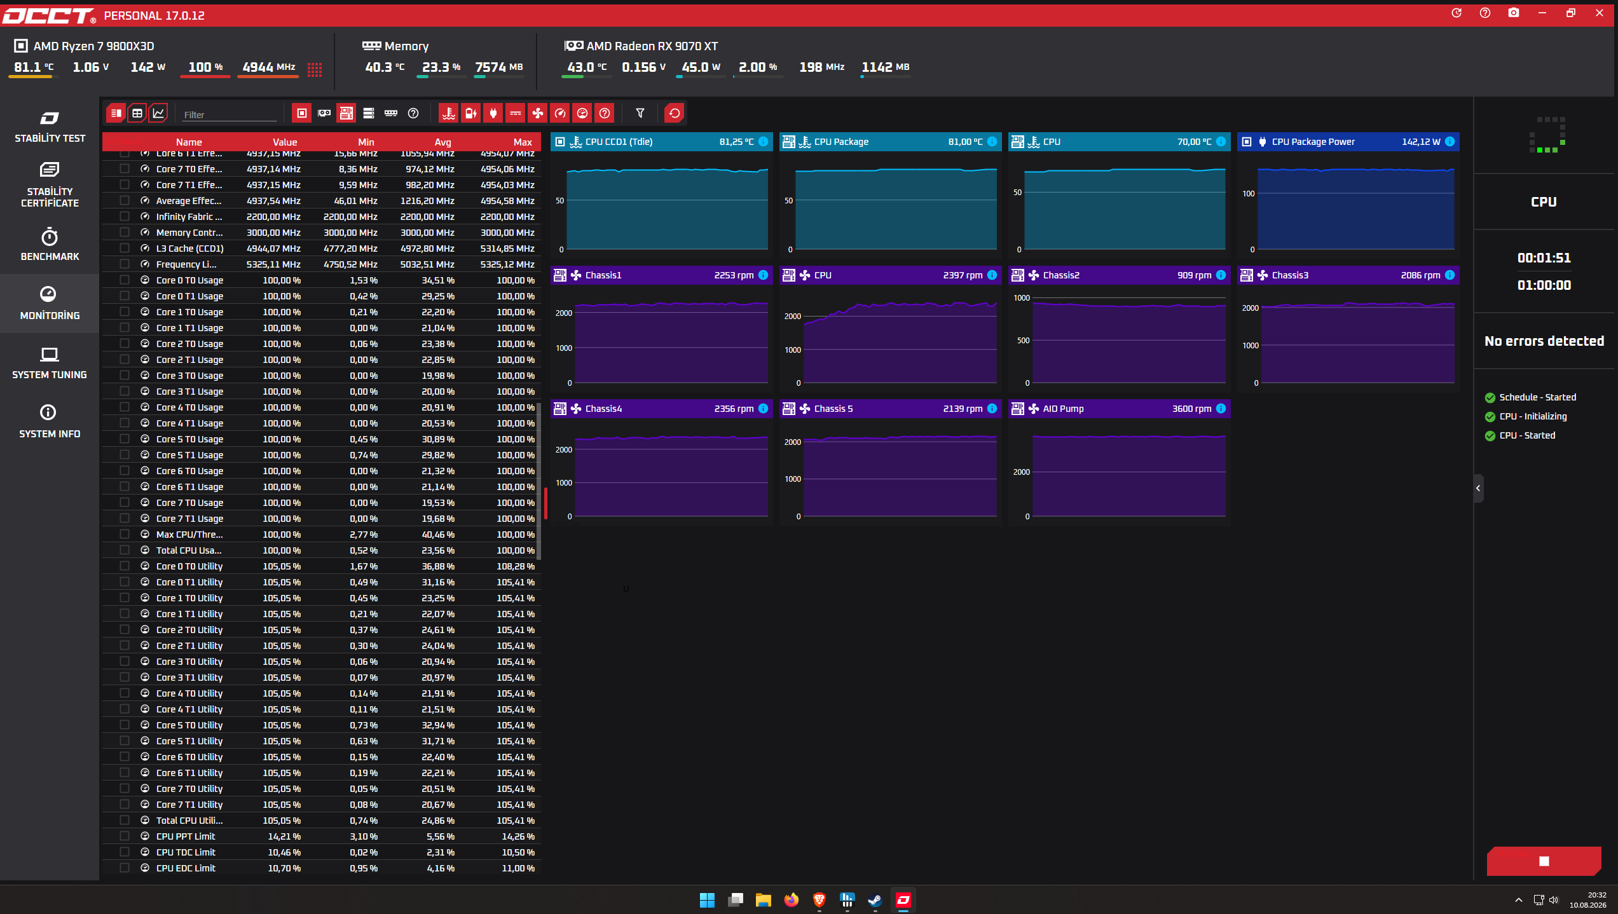Image resolution: width=1618 pixels, height=914 pixels.
Task: Switch to the table view layout
Action: coord(137,114)
